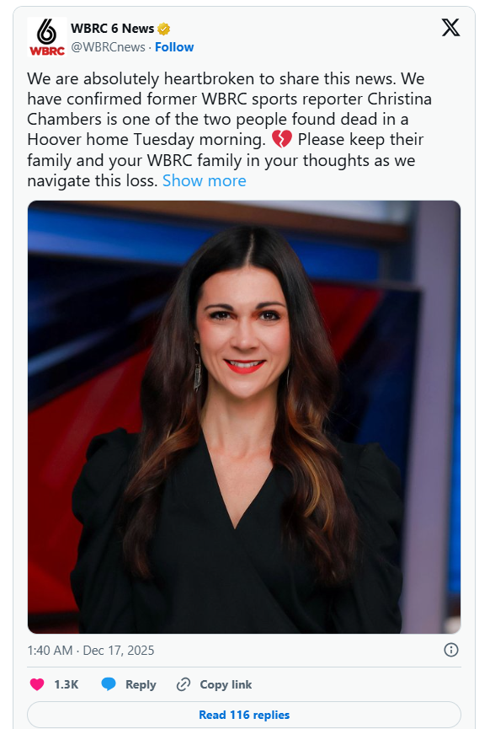Like the tweet with the heart icon

click(x=37, y=684)
